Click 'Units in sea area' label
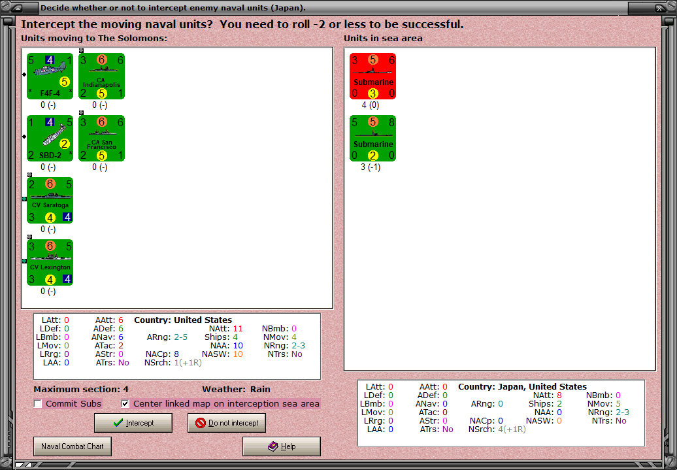The width and height of the screenshot is (677, 470). (x=383, y=38)
